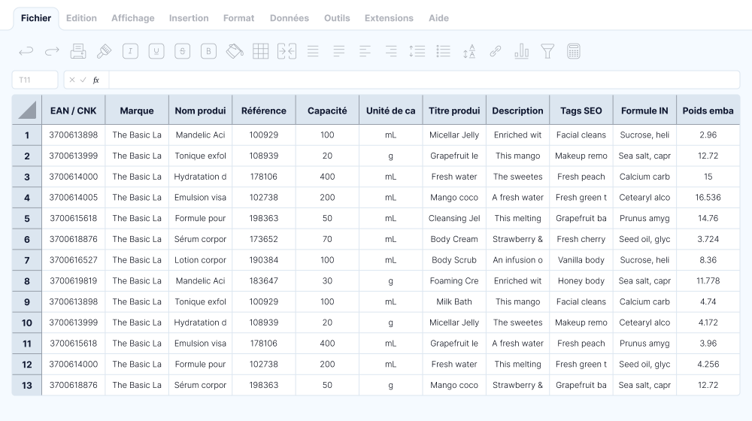This screenshot has height=421, width=752.
Task: Open the cell borders grid tool
Action: coord(261,51)
